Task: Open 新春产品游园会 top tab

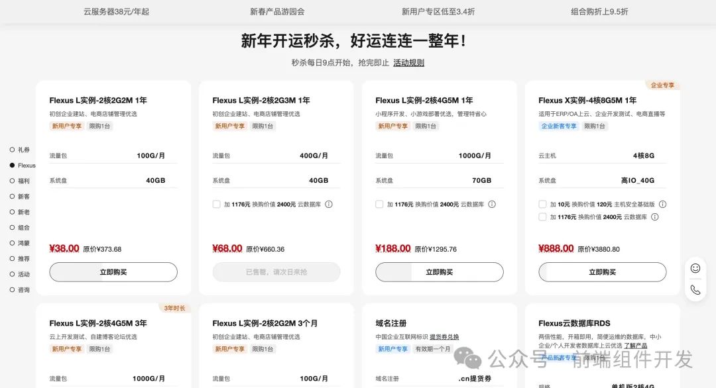Action: [x=277, y=12]
